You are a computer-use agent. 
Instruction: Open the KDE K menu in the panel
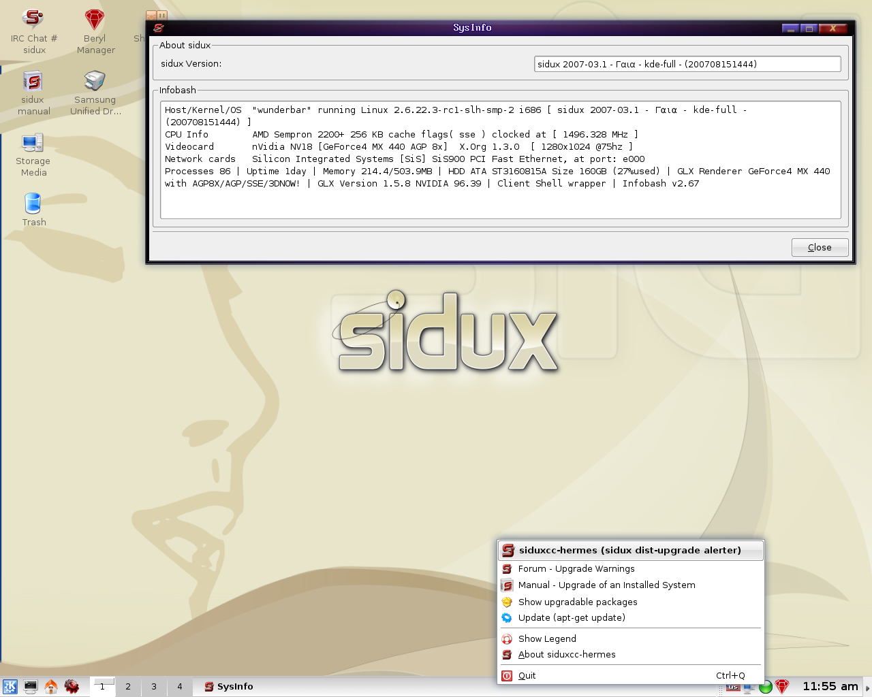pyautogui.click(x=10, y=686)
